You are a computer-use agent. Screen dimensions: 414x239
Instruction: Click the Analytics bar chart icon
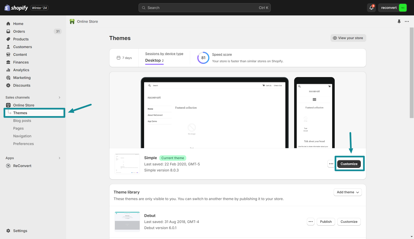[x=8, y=70]
